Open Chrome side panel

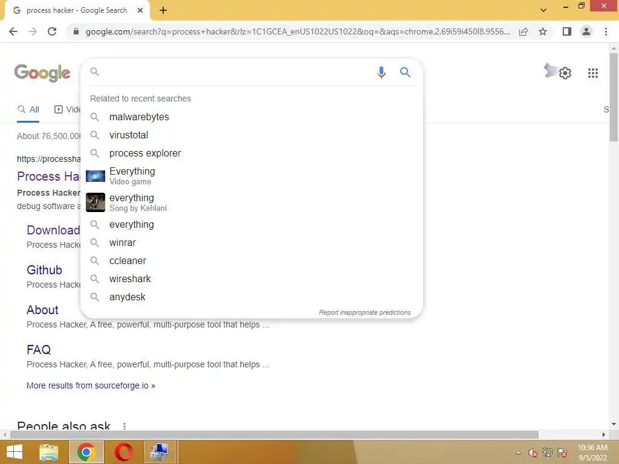coord(567,31)
